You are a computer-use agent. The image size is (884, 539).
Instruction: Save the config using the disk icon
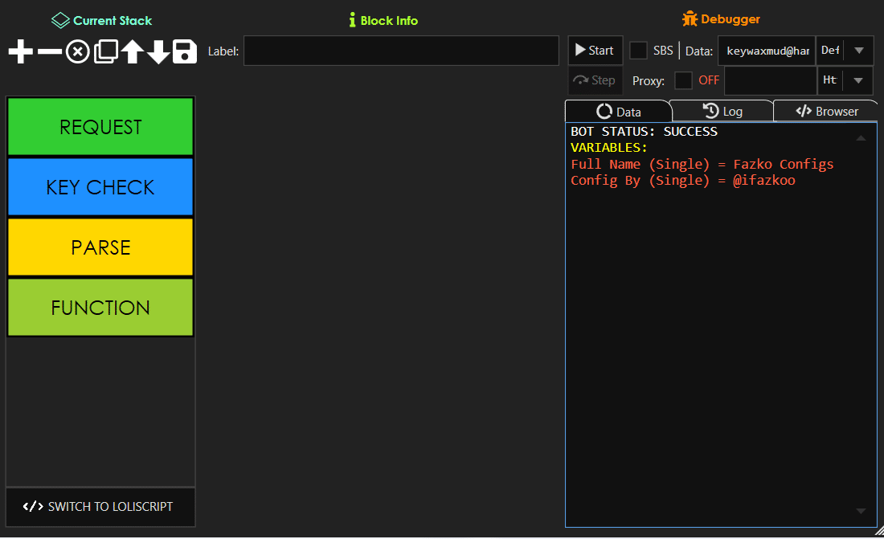[x=185, y=51]
